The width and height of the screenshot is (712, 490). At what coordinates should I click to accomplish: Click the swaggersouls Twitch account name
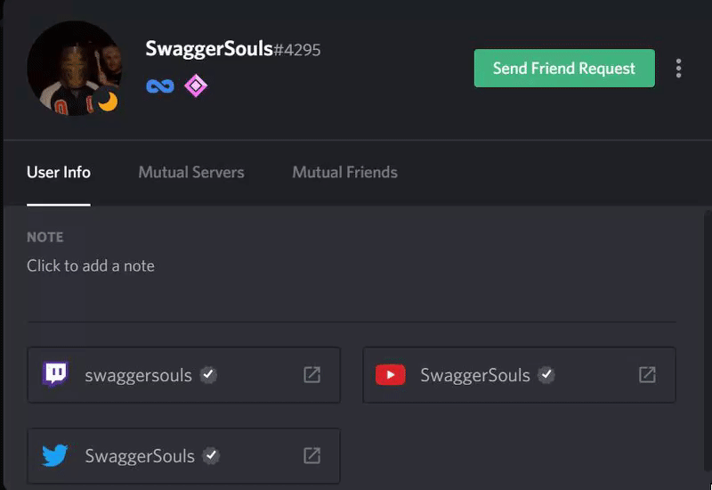138,375
